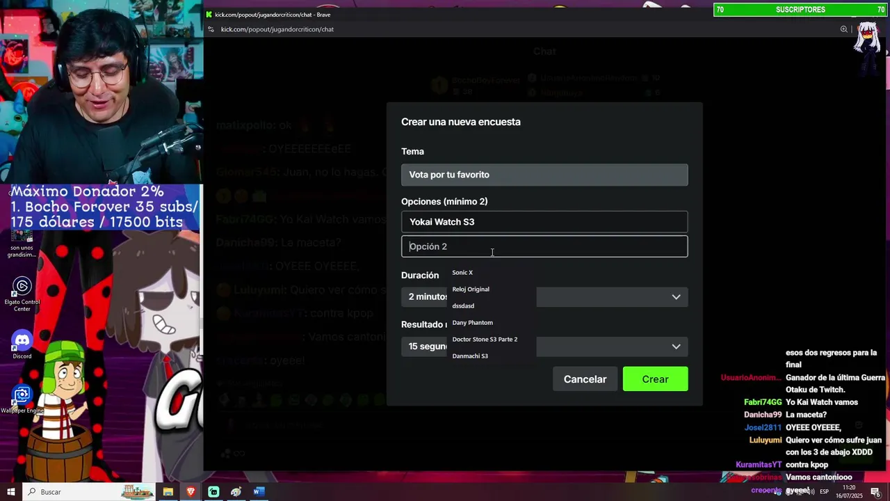Click Tema field with Vota por tu favorito

(x=544, y=175)
